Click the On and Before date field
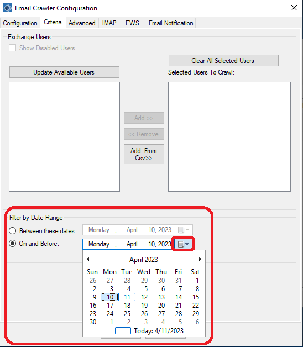Image resolution: width=303 pixels, height=347 pixels. (x=128, y=244)
